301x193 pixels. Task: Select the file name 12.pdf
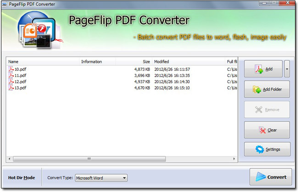coord(20,82)
